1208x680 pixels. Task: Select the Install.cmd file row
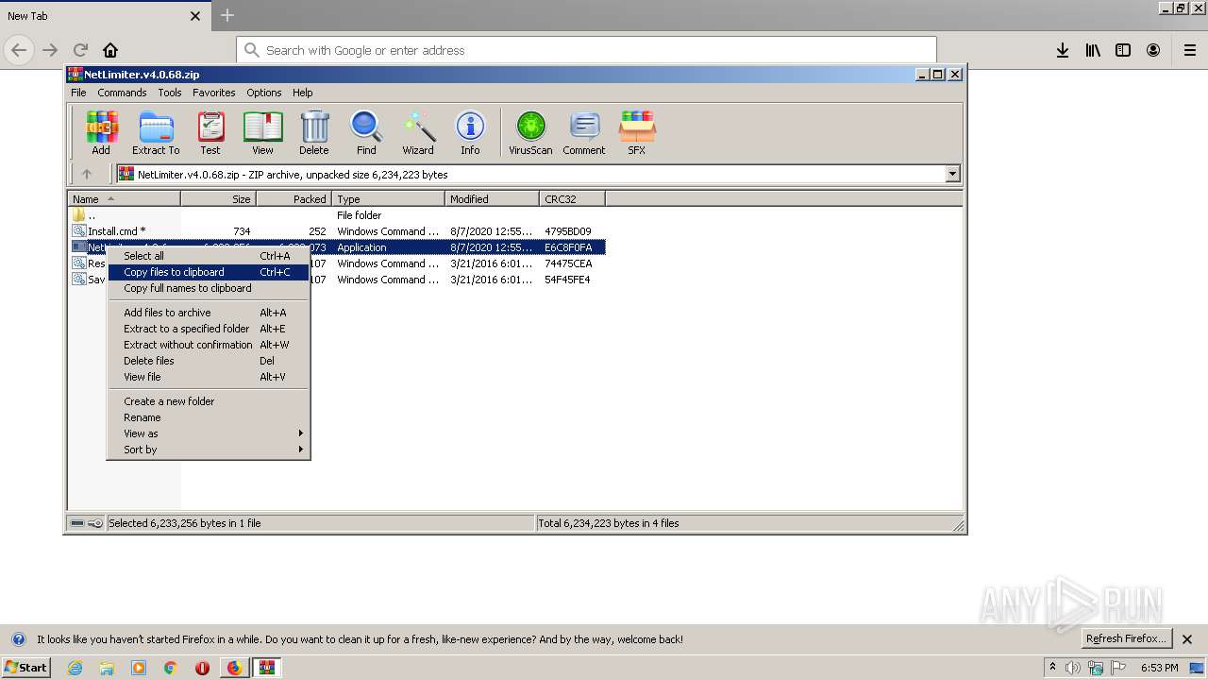tap(337, 231)
